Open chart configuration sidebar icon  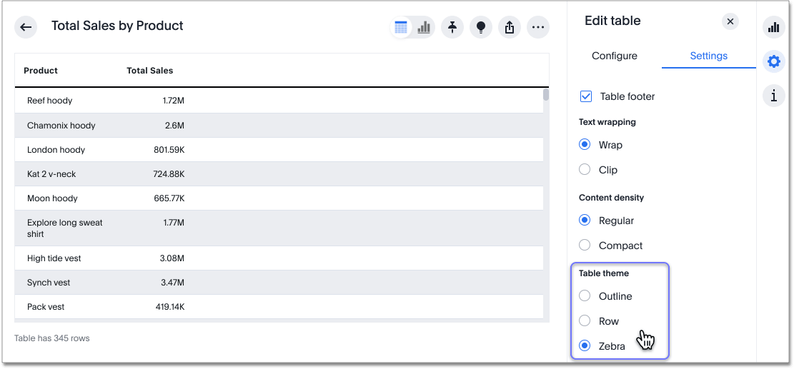pyautogui.click(x=773, y=28)
